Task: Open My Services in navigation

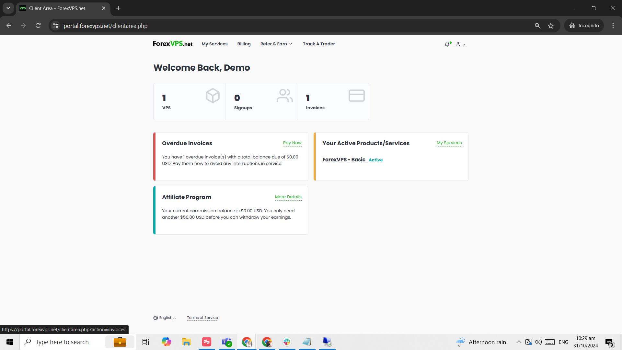Action: pos(214,44)
